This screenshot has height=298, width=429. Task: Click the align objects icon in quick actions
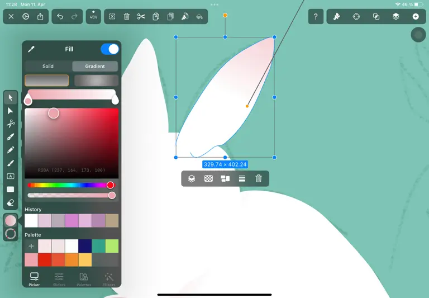[x=225, y=178]
